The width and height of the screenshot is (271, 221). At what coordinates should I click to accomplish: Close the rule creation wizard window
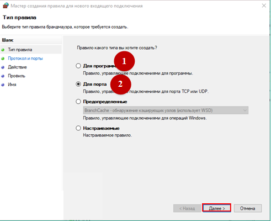[264, 6]
